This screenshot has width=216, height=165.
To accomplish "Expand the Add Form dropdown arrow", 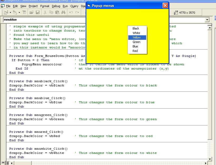I will 19,12.
